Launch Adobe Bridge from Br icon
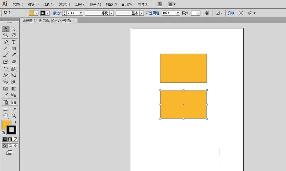This screenshot has height=171, width=286. 160,4
